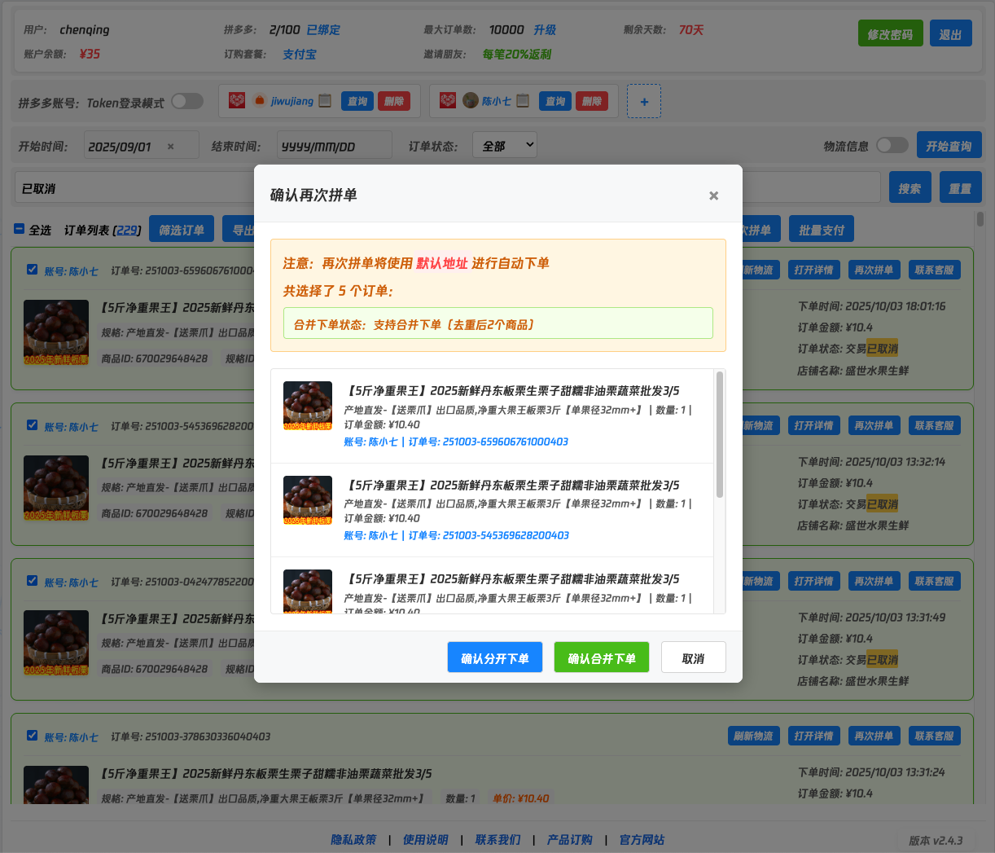The width and height of the screenshot is (995, 853).
Task: Click the avatar icon of account 陈小七
Action: 471,100
